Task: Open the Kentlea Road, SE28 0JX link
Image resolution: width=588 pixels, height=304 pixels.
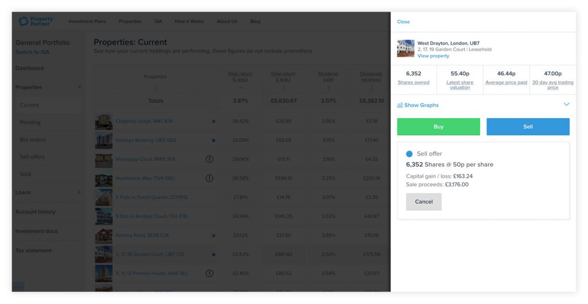Action: pyautogui.click(x=142, y=236)
